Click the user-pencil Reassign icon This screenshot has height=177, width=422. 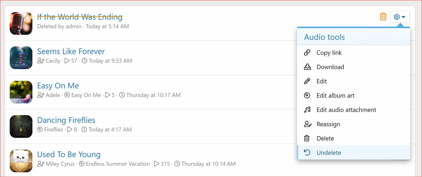pyautogui.click(x=307, y=124)
